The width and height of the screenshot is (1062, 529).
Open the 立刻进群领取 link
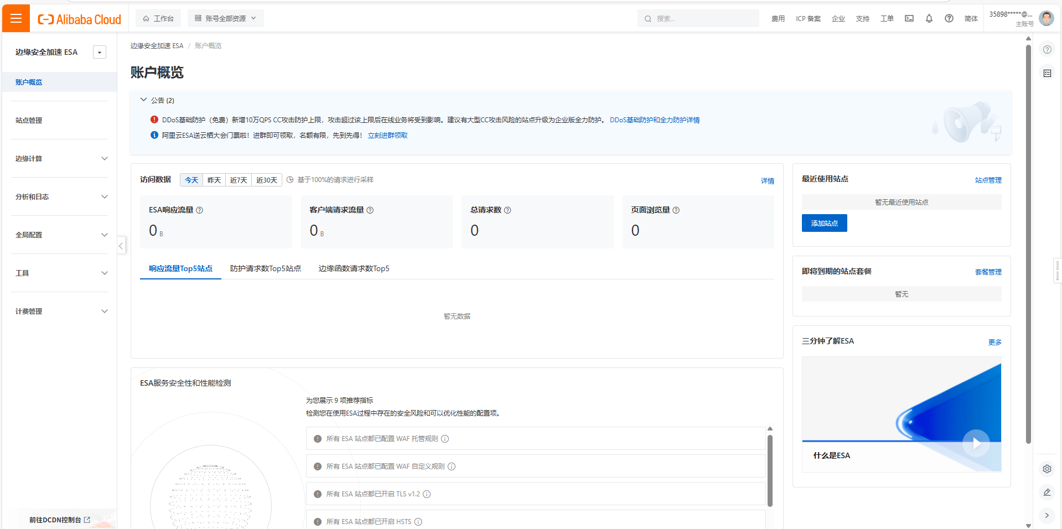388,135
